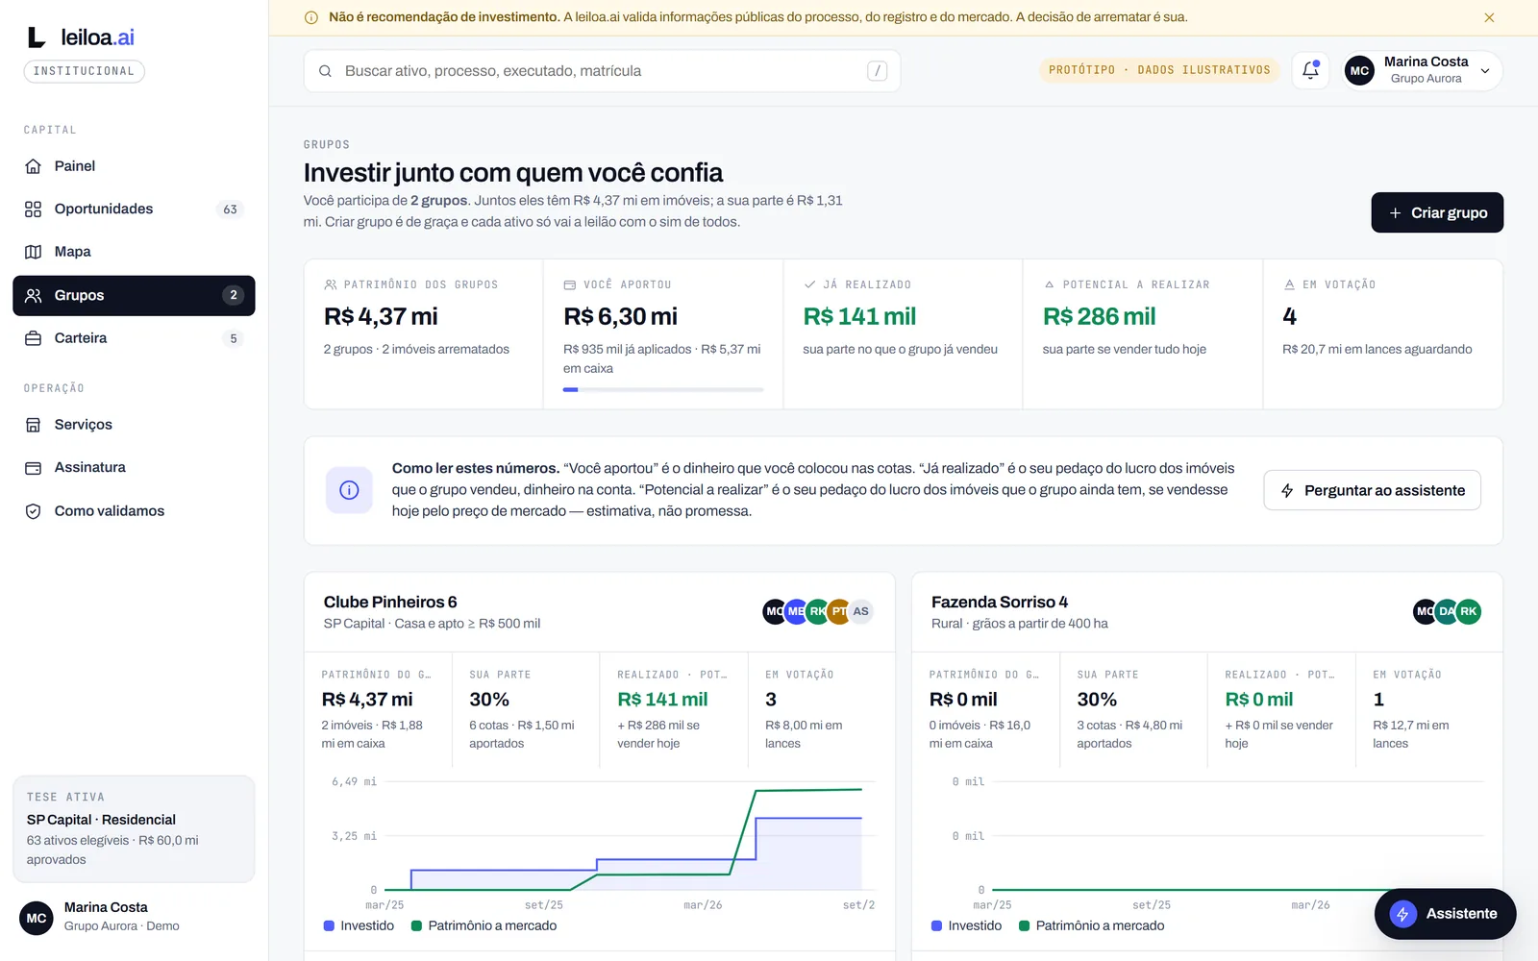Click the '30%' Sua parte value in Fazenda Sorriso
The width and height of the screenshot is (1538, 961).
[1097, 700]
